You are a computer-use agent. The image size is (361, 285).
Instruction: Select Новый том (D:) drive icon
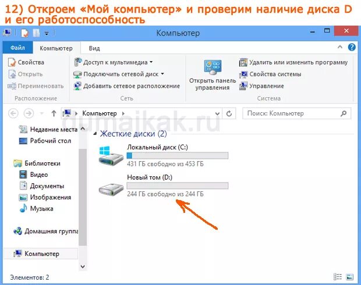click(x=111, y=189)
